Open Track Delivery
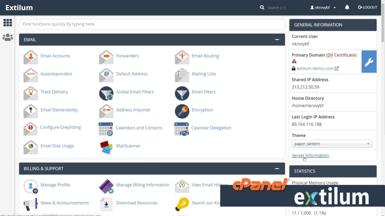The height and width of the screenshot is (216, 385). [x=54, y=92]
